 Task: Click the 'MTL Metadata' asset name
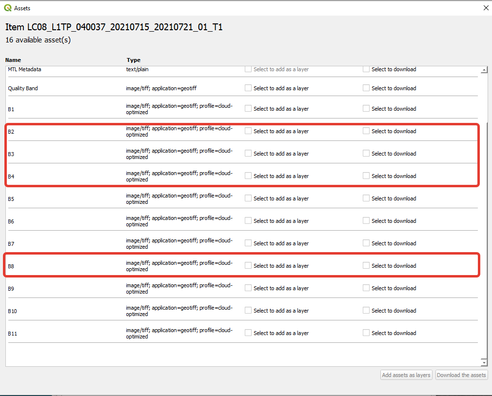24,69
